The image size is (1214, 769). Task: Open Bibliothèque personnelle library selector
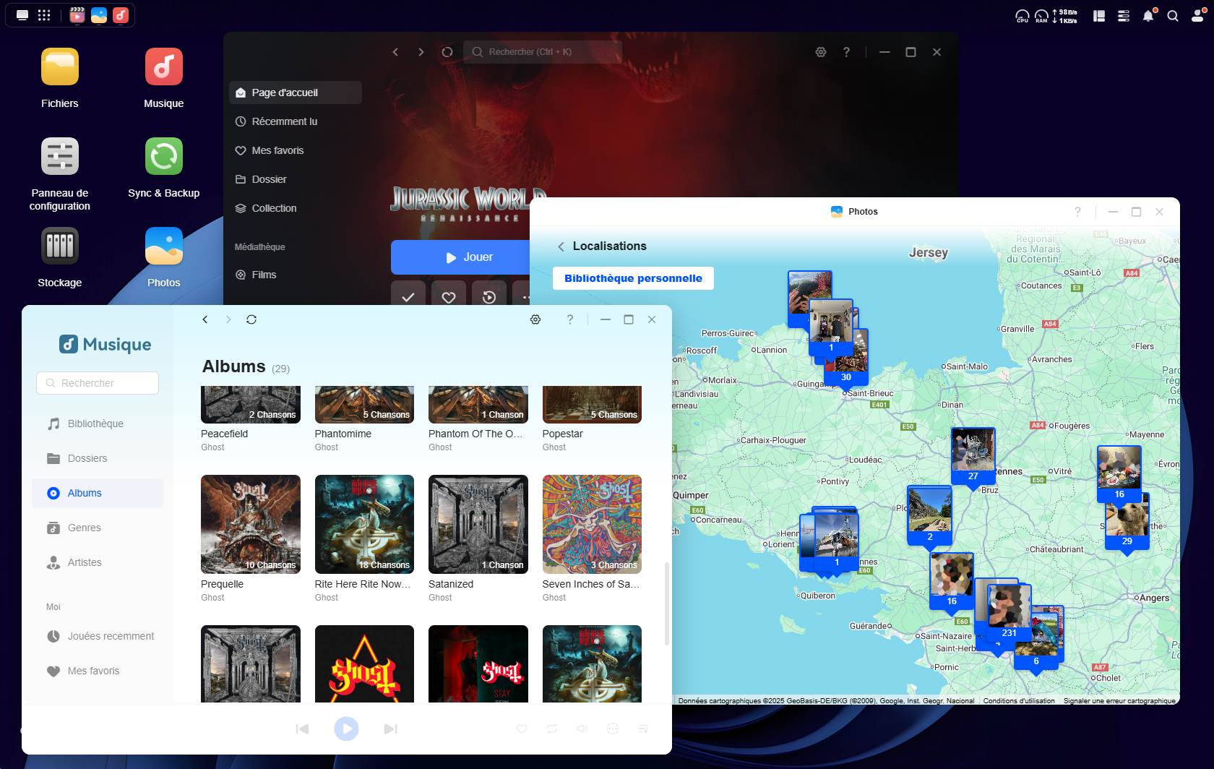(x=633, y=278)
